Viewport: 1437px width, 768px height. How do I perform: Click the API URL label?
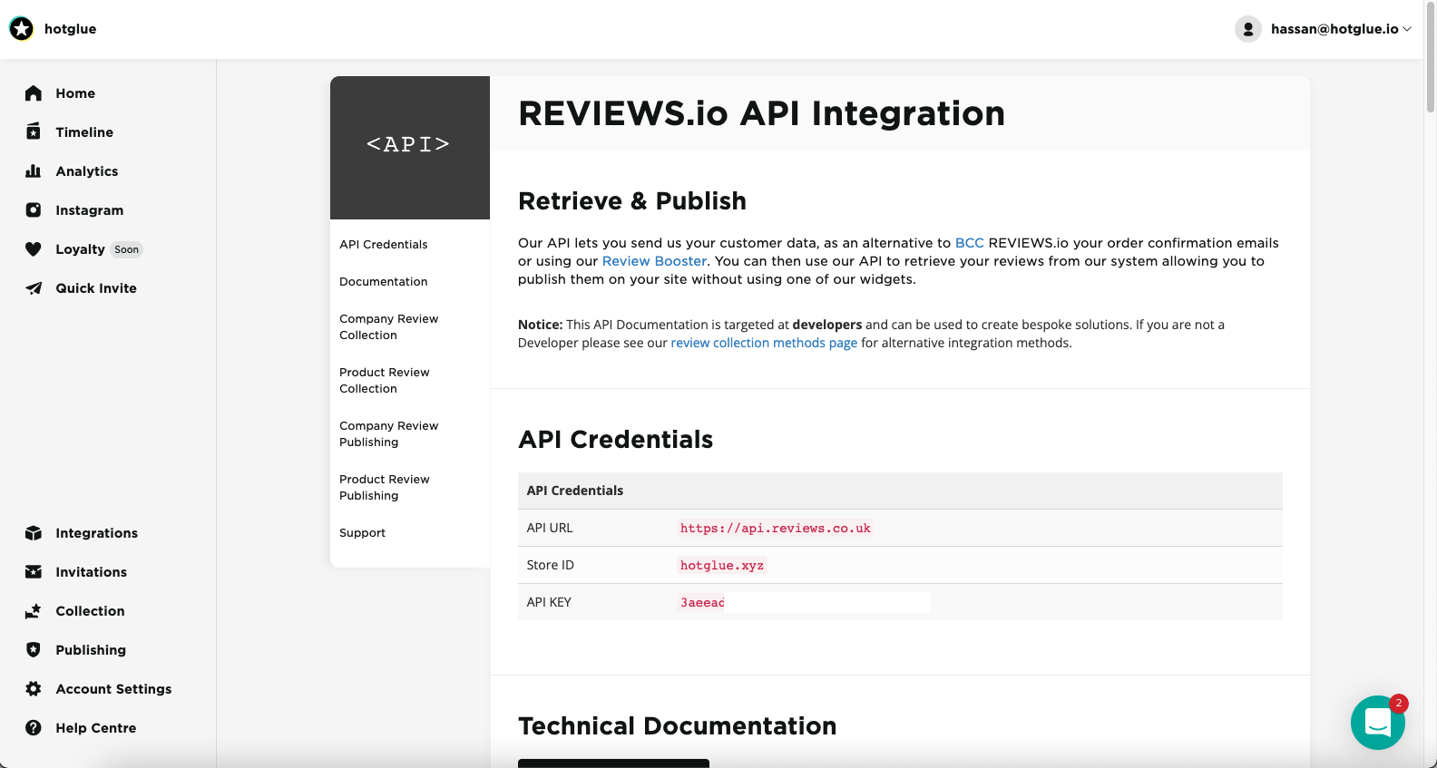pyautogui.click(x=550, y=529)
